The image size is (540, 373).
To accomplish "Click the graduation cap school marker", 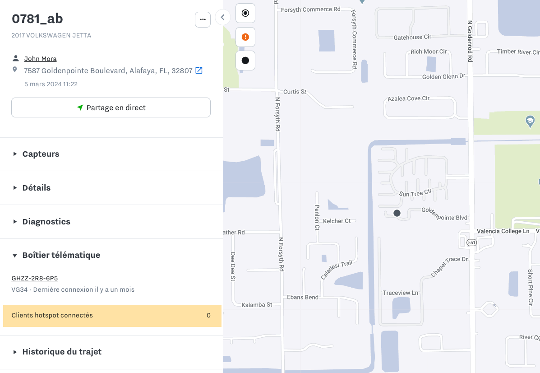I will coord(530,121).
